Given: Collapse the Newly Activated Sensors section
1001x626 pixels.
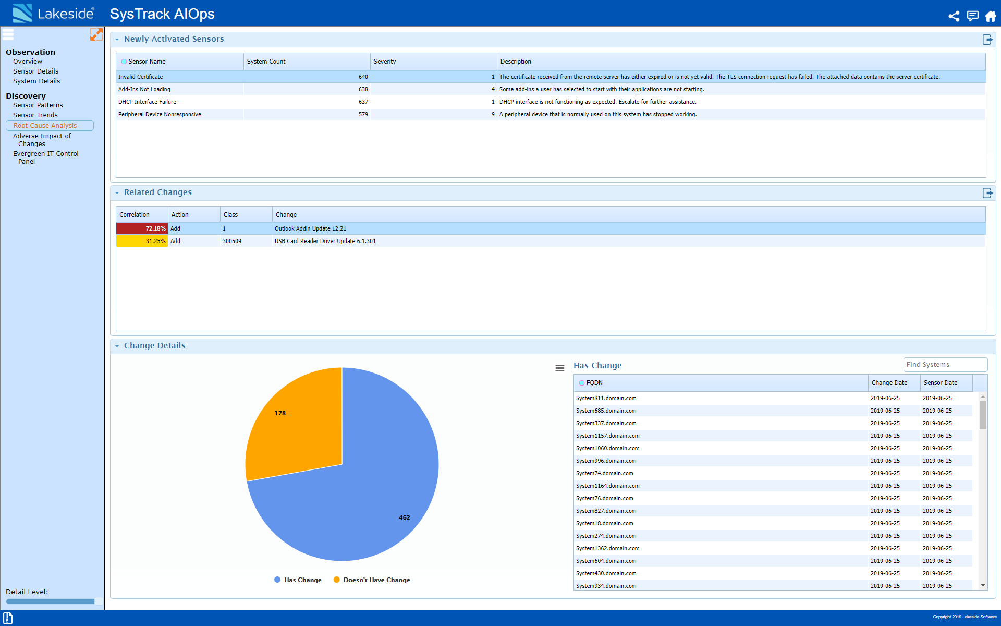Looking at the screenshot, I should [x=117, y=39].
